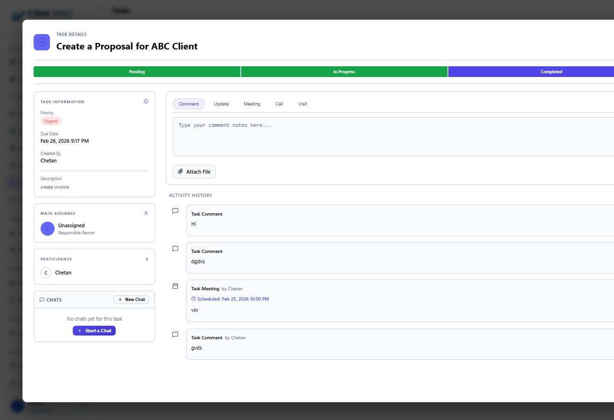Screen dimensions: 614x420
Task: Click the Unassigned avatar circle
Action: click(48, 229)
